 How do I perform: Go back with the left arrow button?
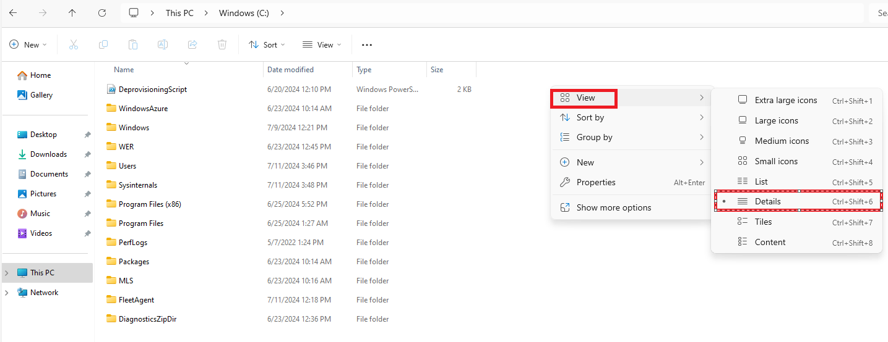pos(13,12)
